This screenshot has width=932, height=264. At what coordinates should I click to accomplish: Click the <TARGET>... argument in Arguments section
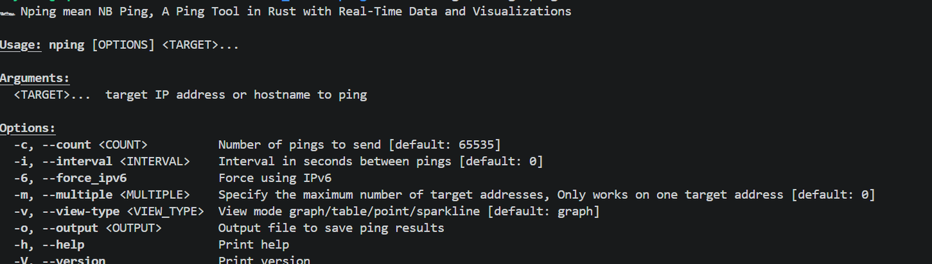(52, 95)
